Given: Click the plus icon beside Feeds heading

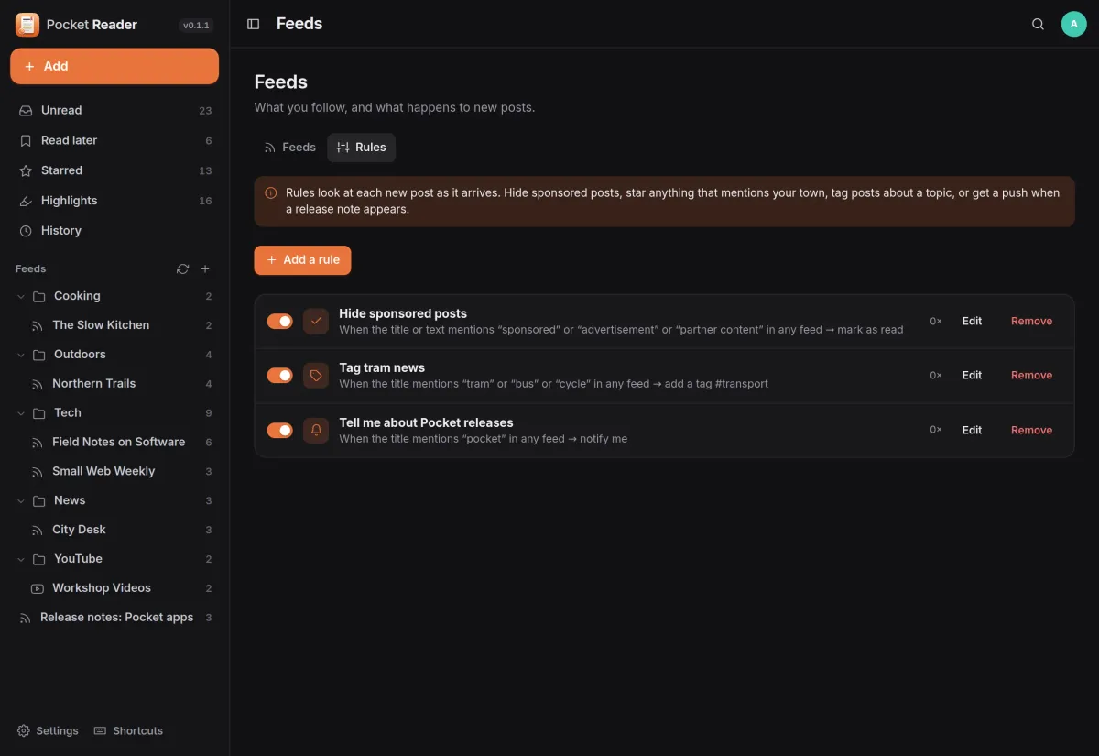Looking at the screenshot, I should tap(205, 268).
